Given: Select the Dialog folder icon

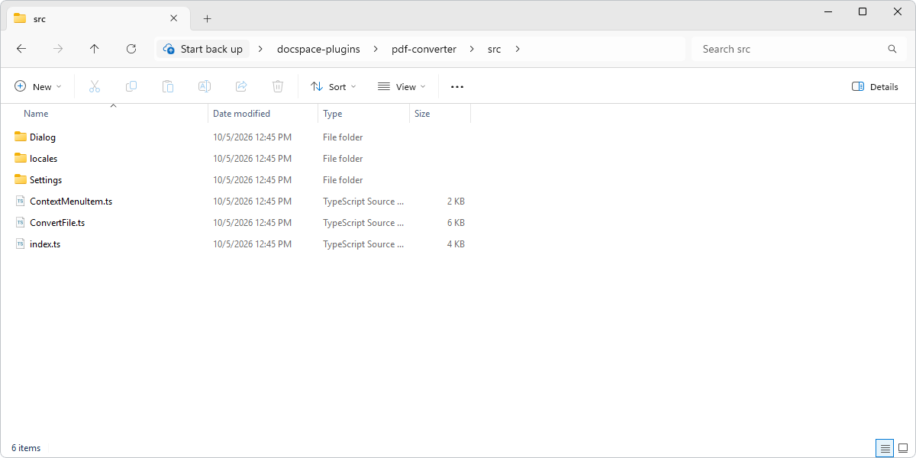Looking at the screenshot, I should [x=21, y=137].
